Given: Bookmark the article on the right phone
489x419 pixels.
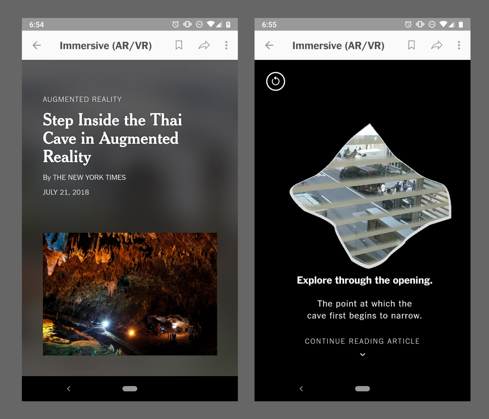Looking at the screenshot, I should [x=411, y=45].
